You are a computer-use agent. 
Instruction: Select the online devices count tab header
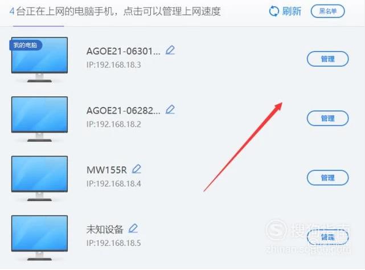tap(115, 11)
